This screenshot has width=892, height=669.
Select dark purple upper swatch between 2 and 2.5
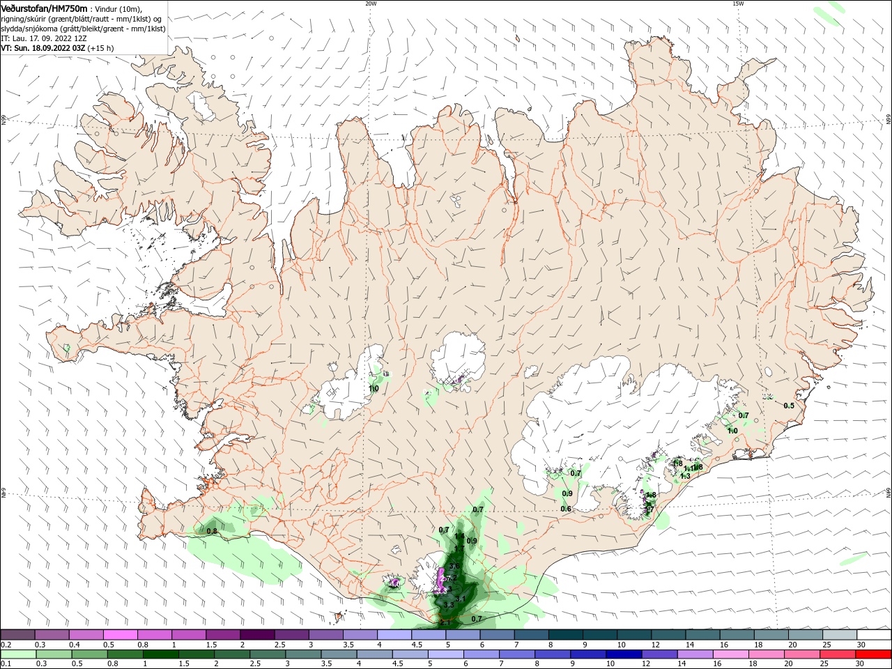(x=257, y=635)
